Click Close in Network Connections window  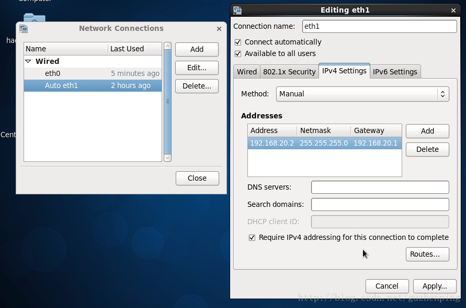pyautogui.click(x=197, y=178)
